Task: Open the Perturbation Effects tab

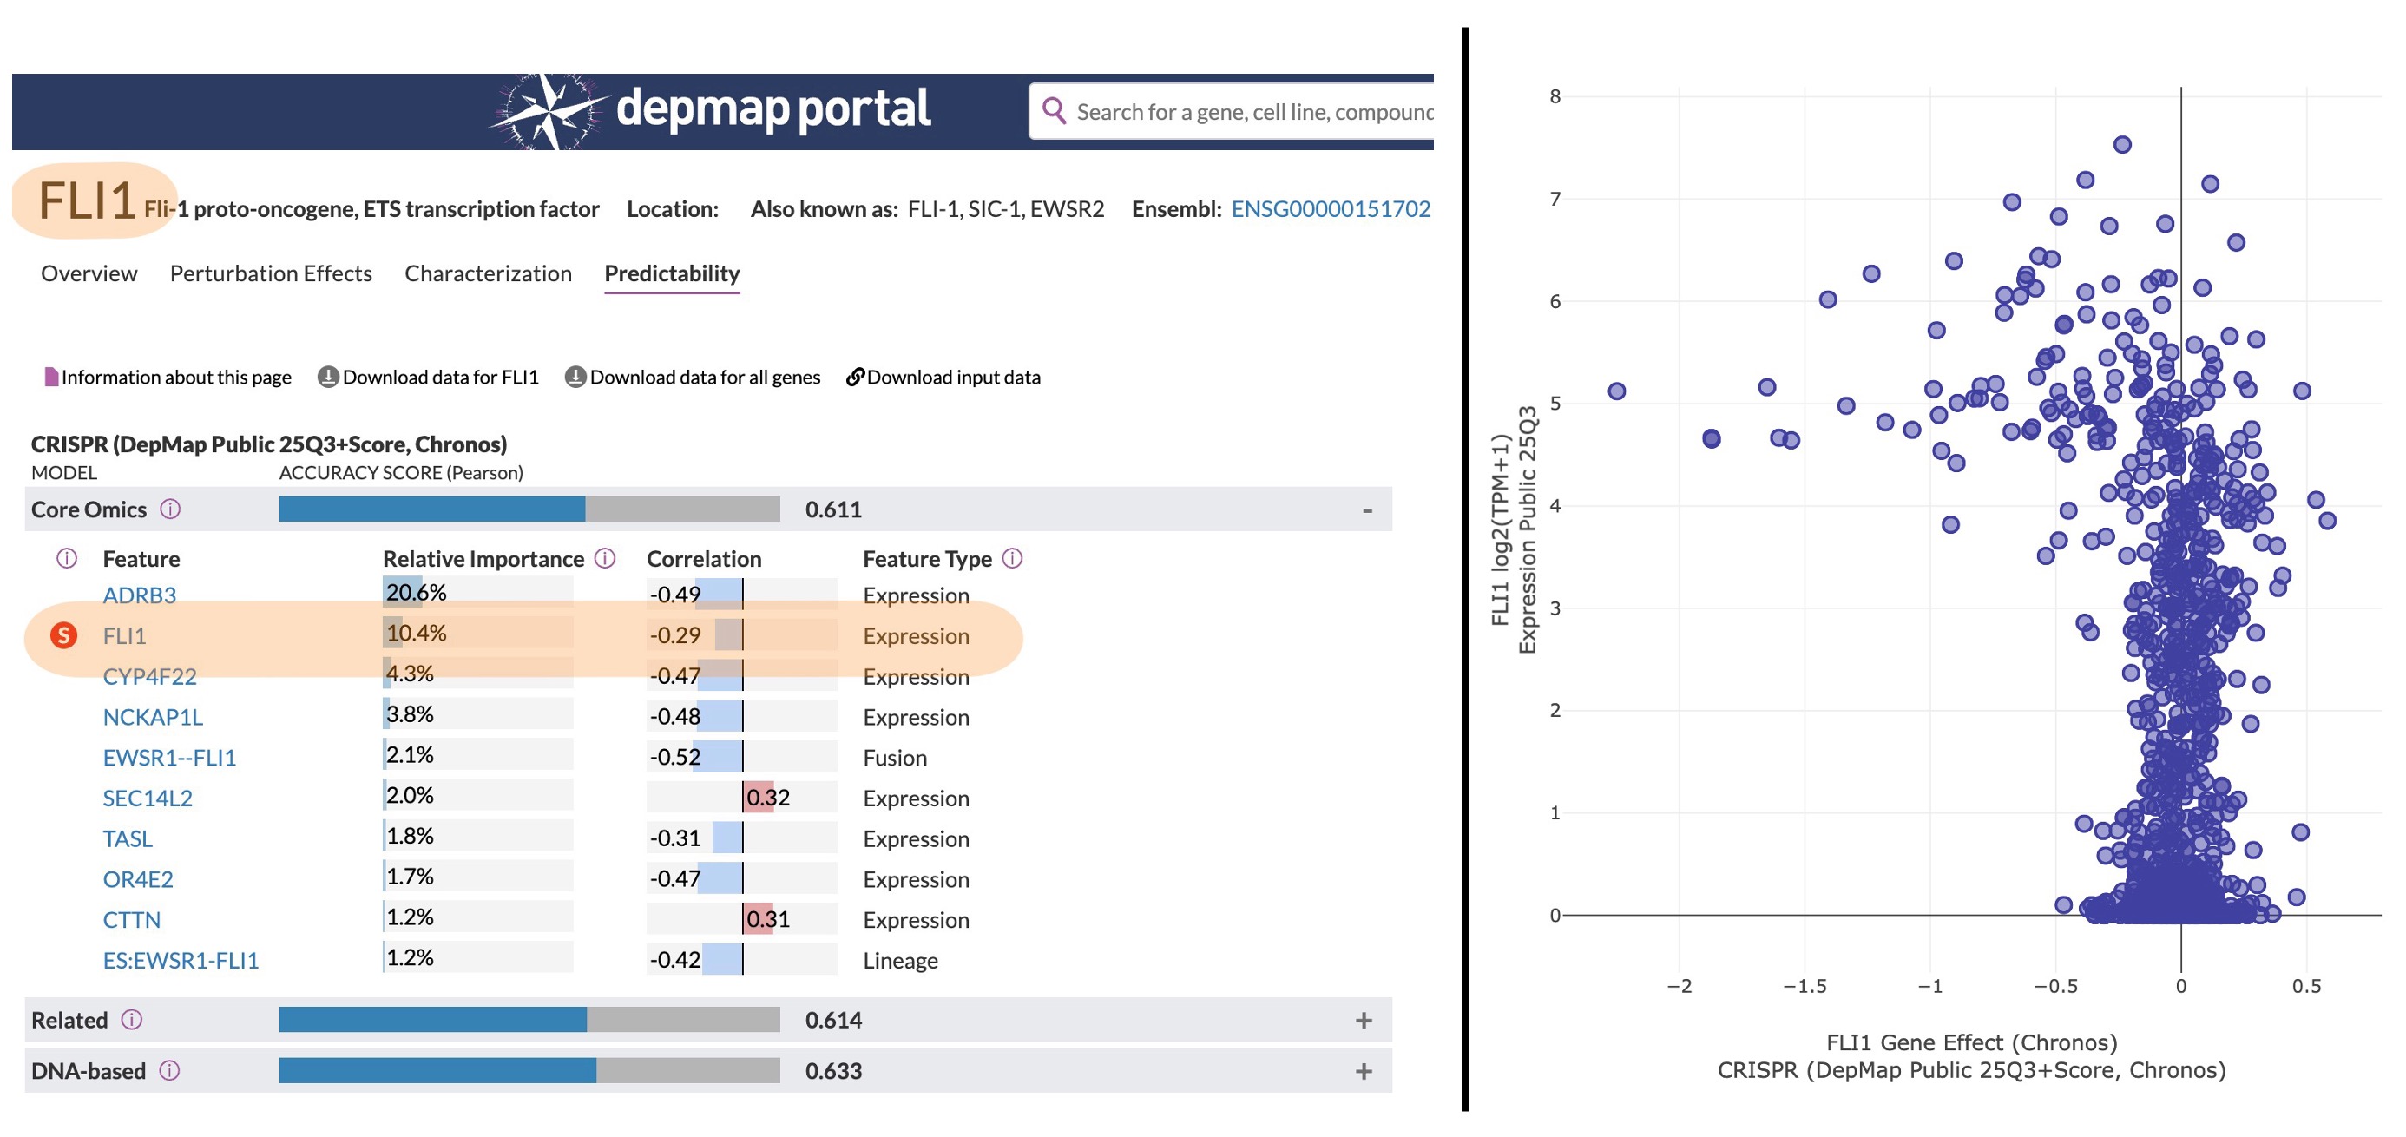Action: click(271, 273)
